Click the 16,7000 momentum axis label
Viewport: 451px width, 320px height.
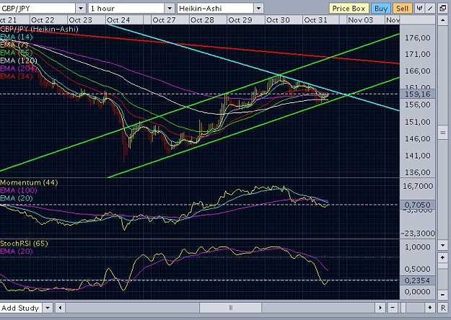tap(418, 186)
